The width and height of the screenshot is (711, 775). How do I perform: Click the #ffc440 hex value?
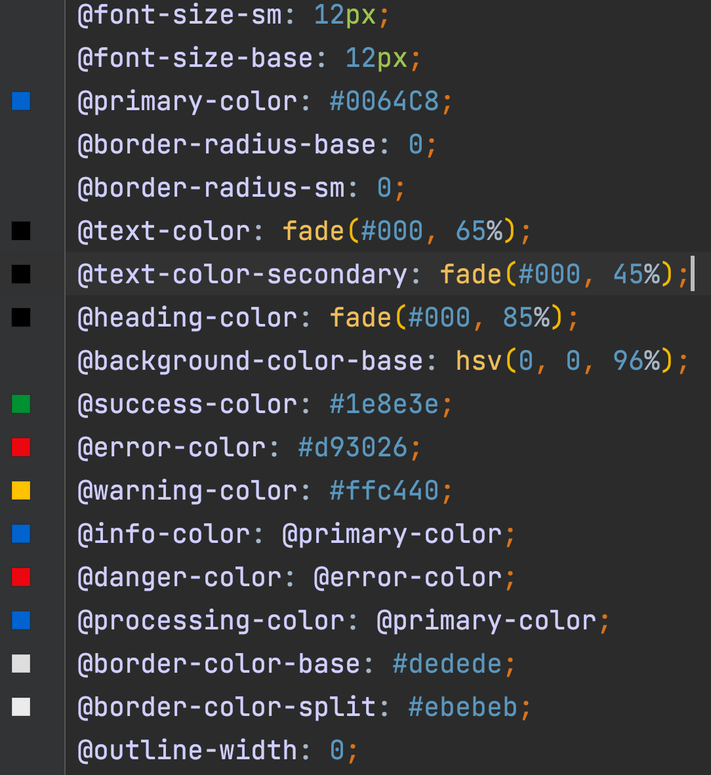(384, 490)
